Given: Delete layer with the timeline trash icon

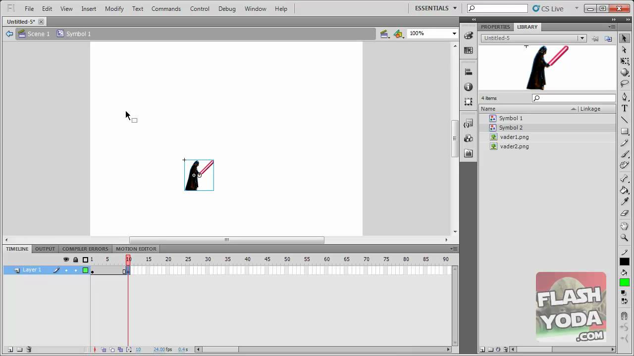Looking at the screenshot, I should pyautogui.click(x=29, y=350).
